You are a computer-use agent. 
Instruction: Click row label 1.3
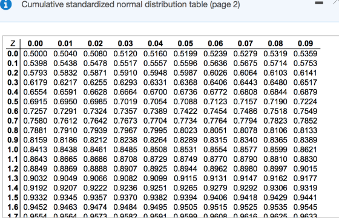point(13,178)
